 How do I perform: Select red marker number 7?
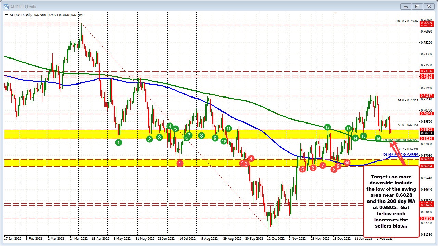pos(323,165)
